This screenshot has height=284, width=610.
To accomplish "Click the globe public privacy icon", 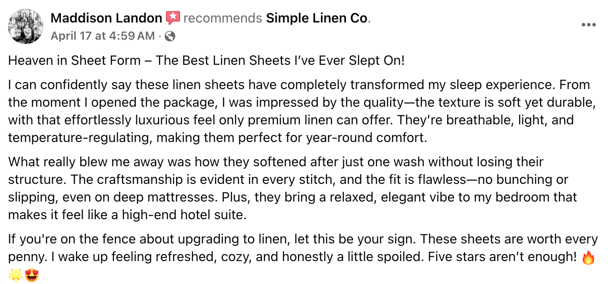I will pos(169,36).
